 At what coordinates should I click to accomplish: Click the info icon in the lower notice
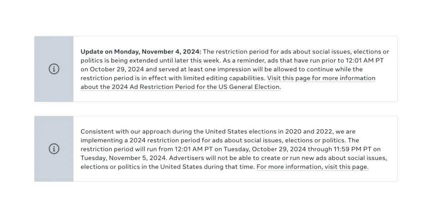54,149
